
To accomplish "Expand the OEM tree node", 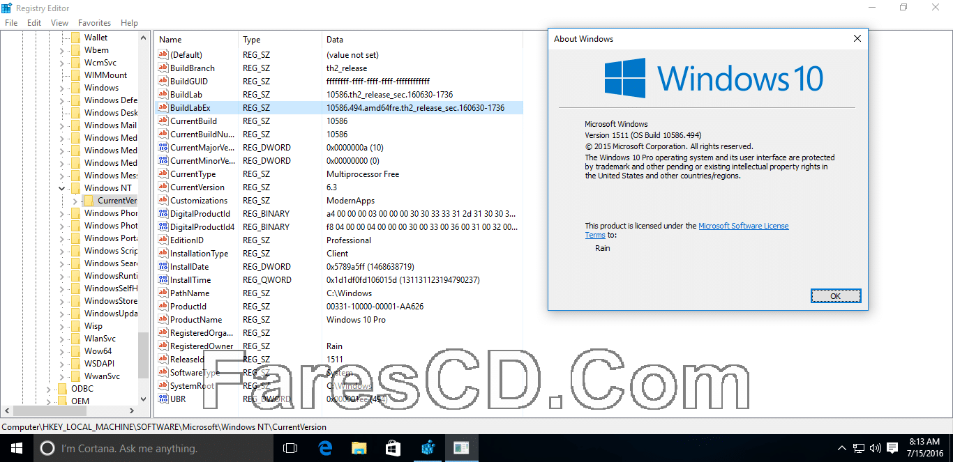I will [48, 401].
